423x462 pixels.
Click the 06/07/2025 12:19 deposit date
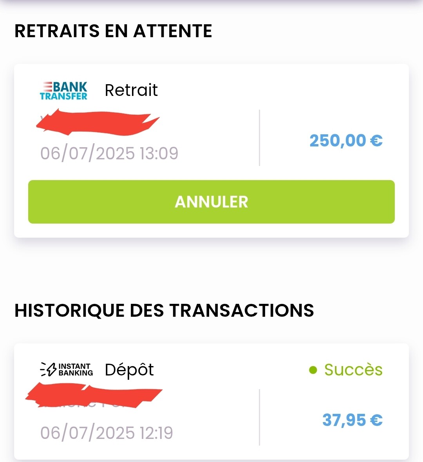(x=107, y=433)
